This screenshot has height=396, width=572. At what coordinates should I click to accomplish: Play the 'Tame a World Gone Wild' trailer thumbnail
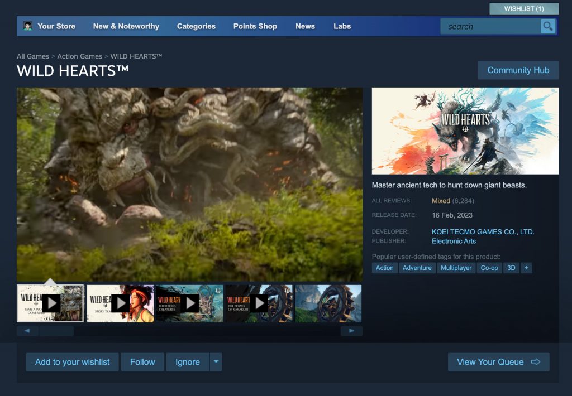[x=50, y=303]
